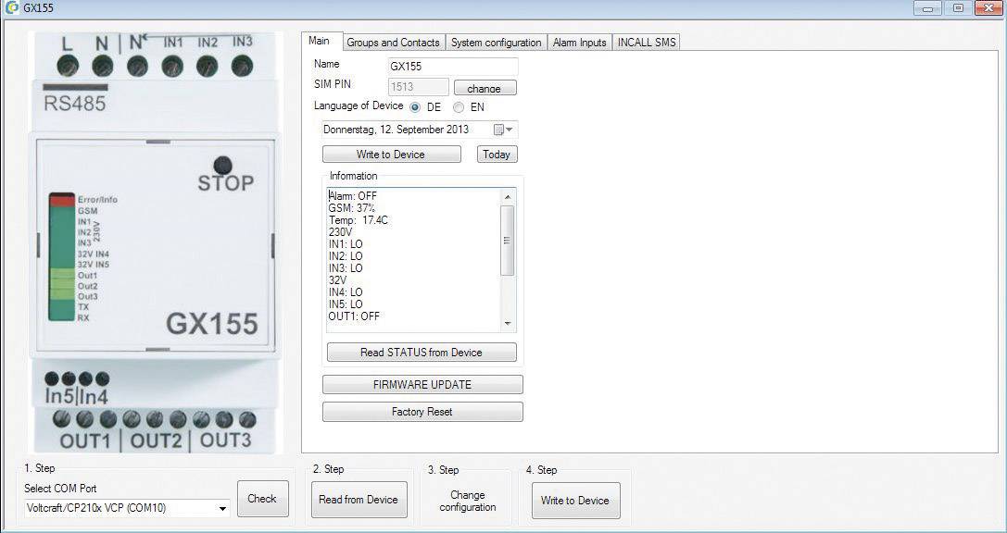Select EN device language

click(459, 107)
